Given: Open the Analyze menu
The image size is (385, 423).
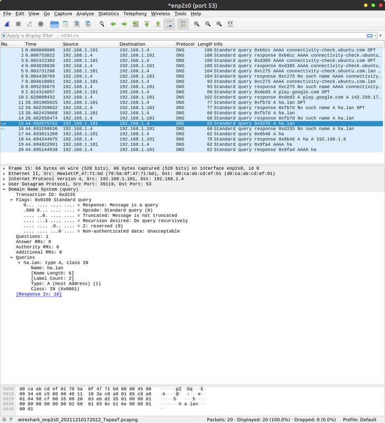Looking at the screenshot, I should point(85,14).
